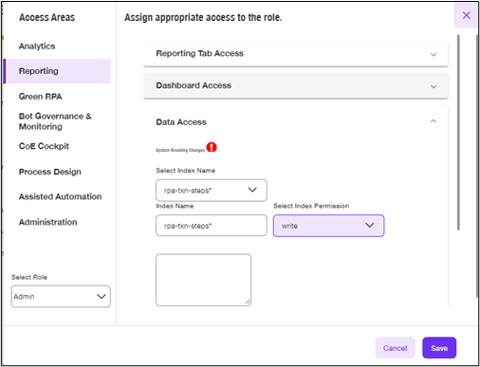The height and width of the screenshot is (367, 480).
Task: Close the role access dialog
Action: pos(466,15)
